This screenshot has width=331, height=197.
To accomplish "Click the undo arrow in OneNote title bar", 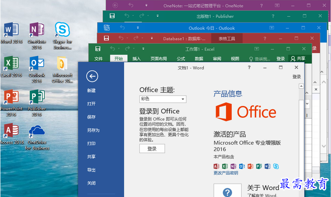I will 131,5.
